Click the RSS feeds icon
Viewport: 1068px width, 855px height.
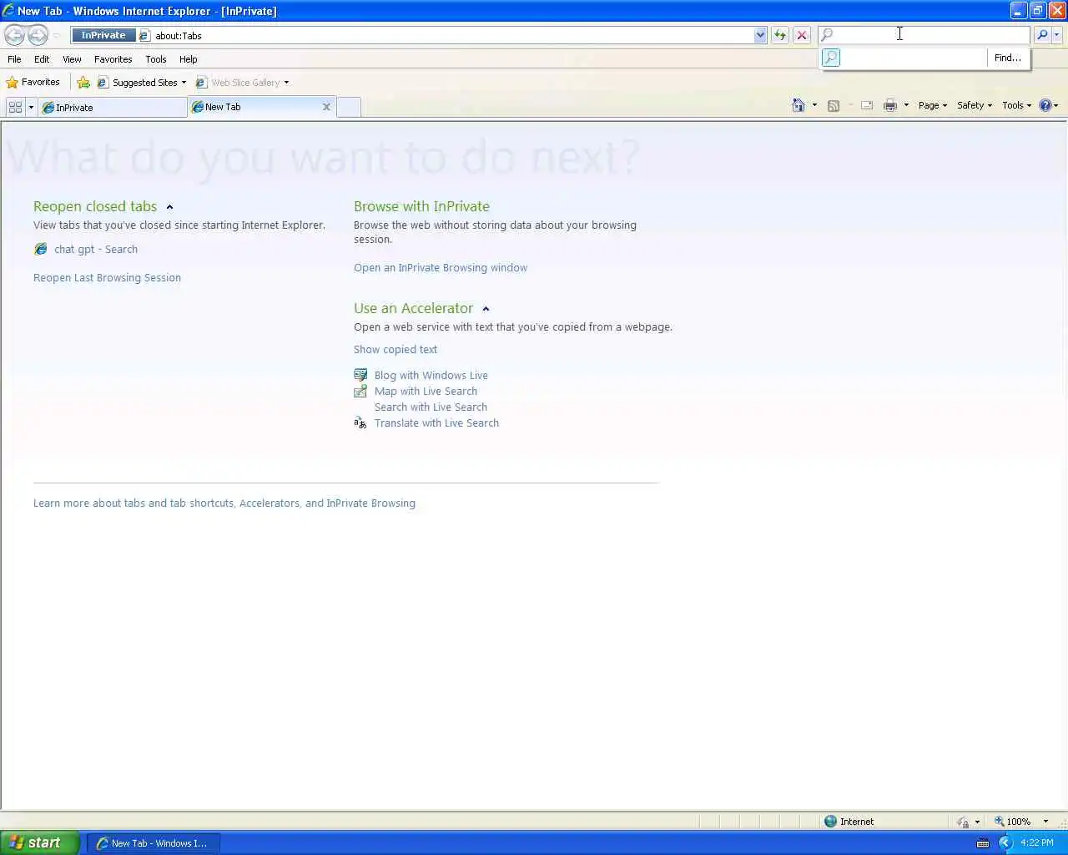[x=834, y=105]
